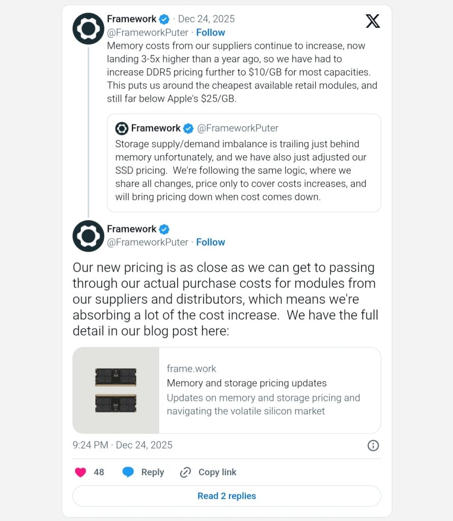
Task: Click the chain icon to copy the link
Action: (185, 473)
